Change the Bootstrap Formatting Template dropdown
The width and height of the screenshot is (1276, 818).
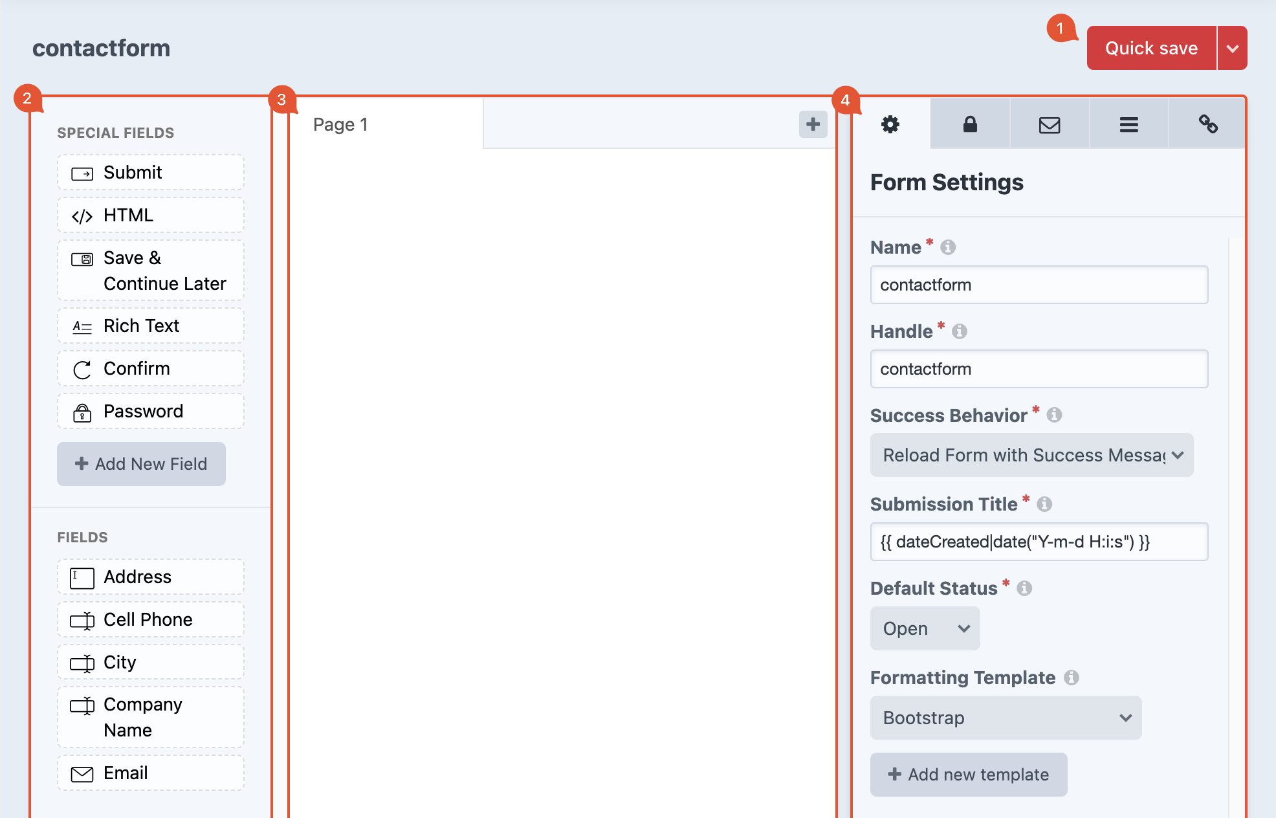coord(1006,718)
